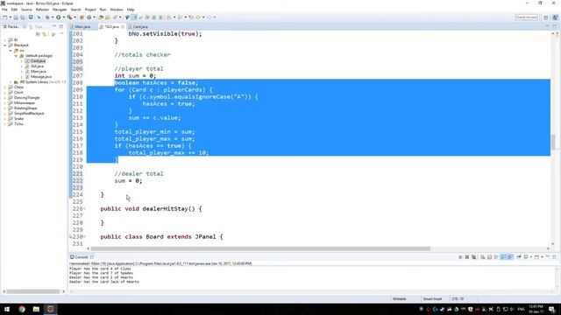The image size is (561, 315).
Task: Open the New file dropdown arrow
Action: 11,17
